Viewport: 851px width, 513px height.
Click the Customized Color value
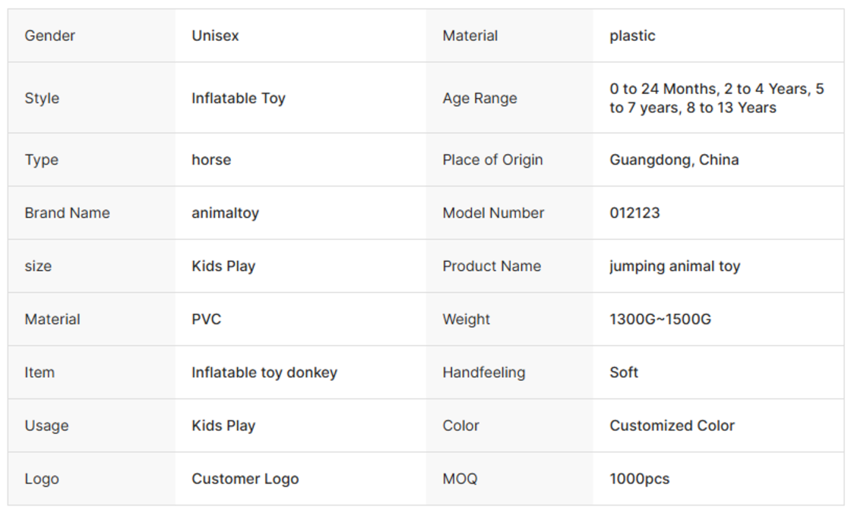tap(672, 426)
